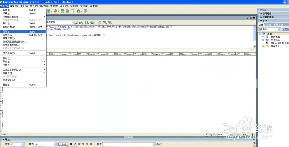Click the document title input field
This screenshot has width=289, height=147.
click(x=59, y=22)
